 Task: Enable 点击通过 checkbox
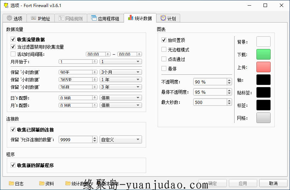164,59
